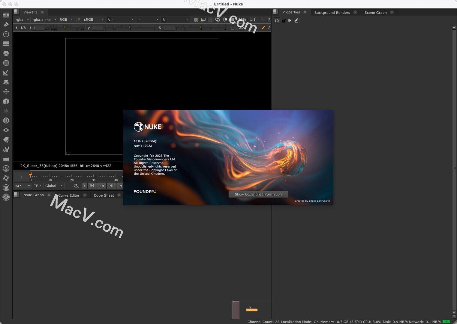The image size is (457, 324).
Task: Click the edit pencil icon in Properties
Action: coord(296,20)
